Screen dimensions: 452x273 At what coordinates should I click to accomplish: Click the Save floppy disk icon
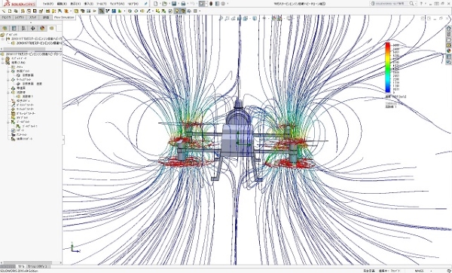[174, 4]
